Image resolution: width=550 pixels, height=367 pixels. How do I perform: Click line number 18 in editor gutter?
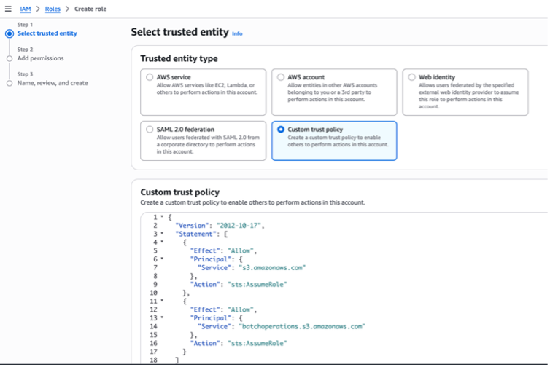coord(154,360)
